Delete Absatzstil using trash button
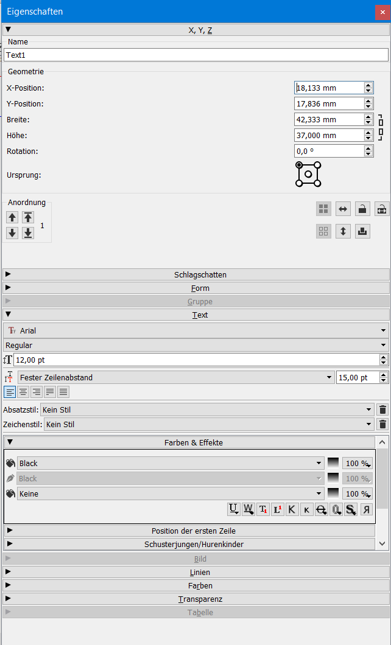Screen dimensions: 391x645 [382, 410]
